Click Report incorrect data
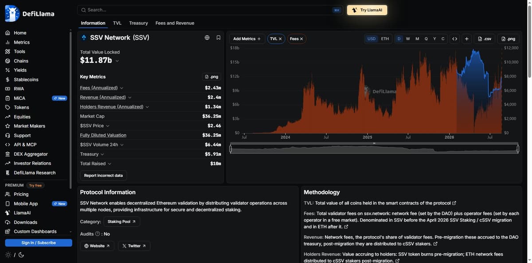 [x=103, y=175]
